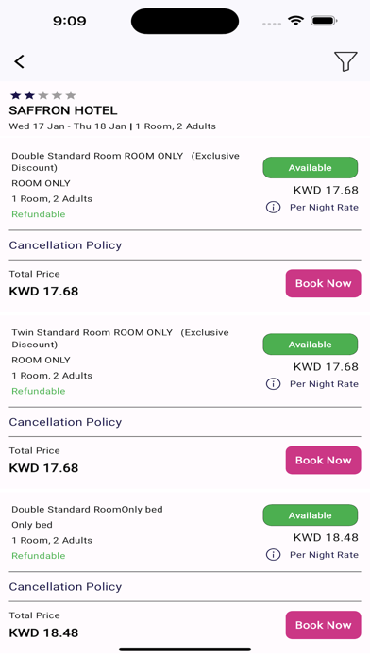Tap info icon beside KWD 18.48 rate

[x=273, y=555]
